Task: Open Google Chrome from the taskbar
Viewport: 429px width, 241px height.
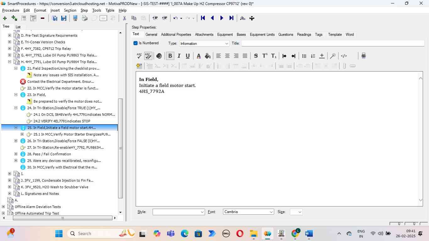Action: pyautogui.click(x=295, y=233)
